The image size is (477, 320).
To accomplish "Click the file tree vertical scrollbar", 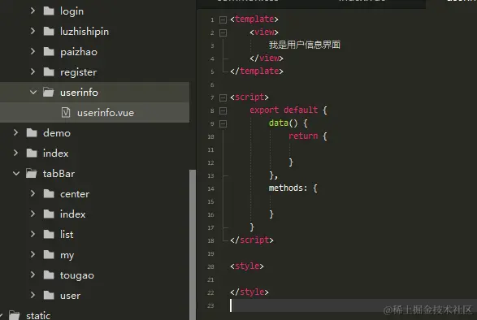I will tap(193, 244).
